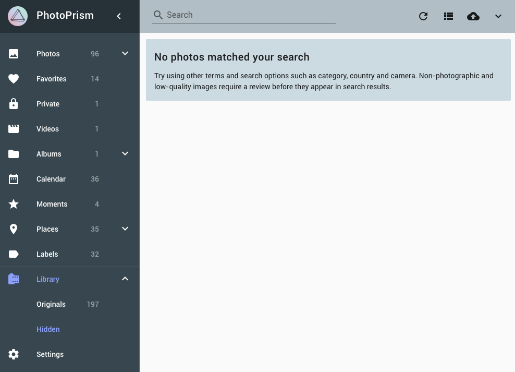Click the PhotoPrism logo
The image size is (515, 372).
tap(17, 16)
